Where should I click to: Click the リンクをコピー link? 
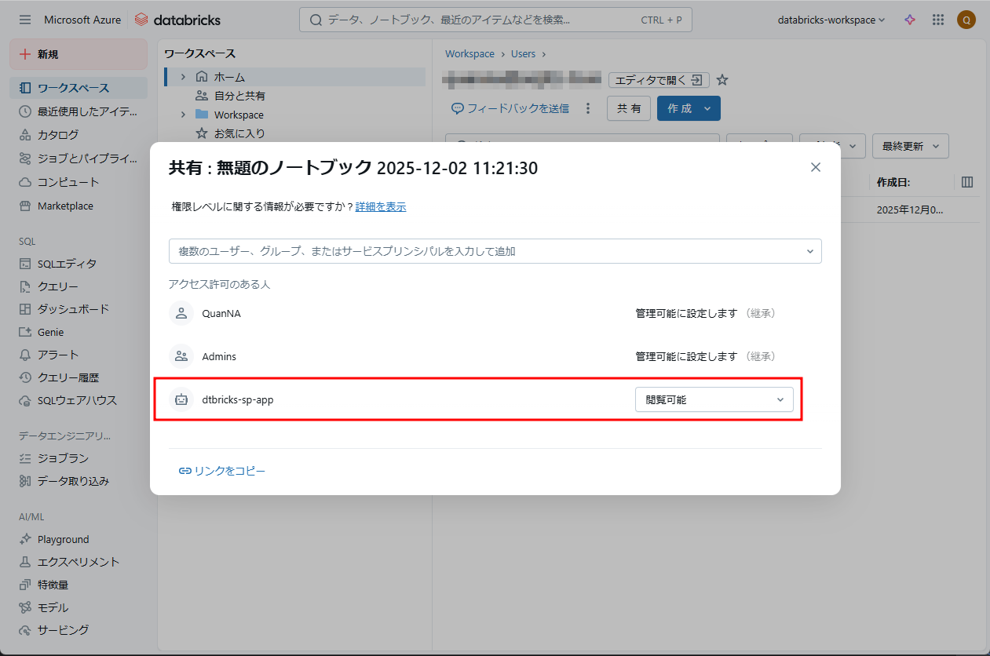pos(222,471)
